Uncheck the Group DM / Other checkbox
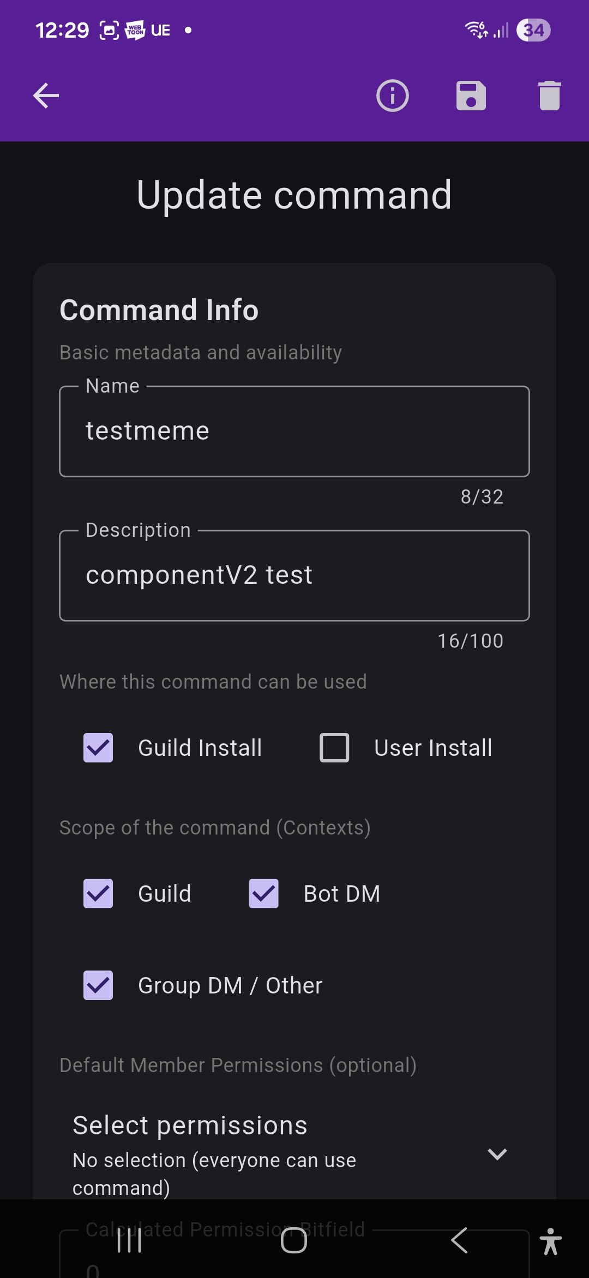 pos(98,985)
